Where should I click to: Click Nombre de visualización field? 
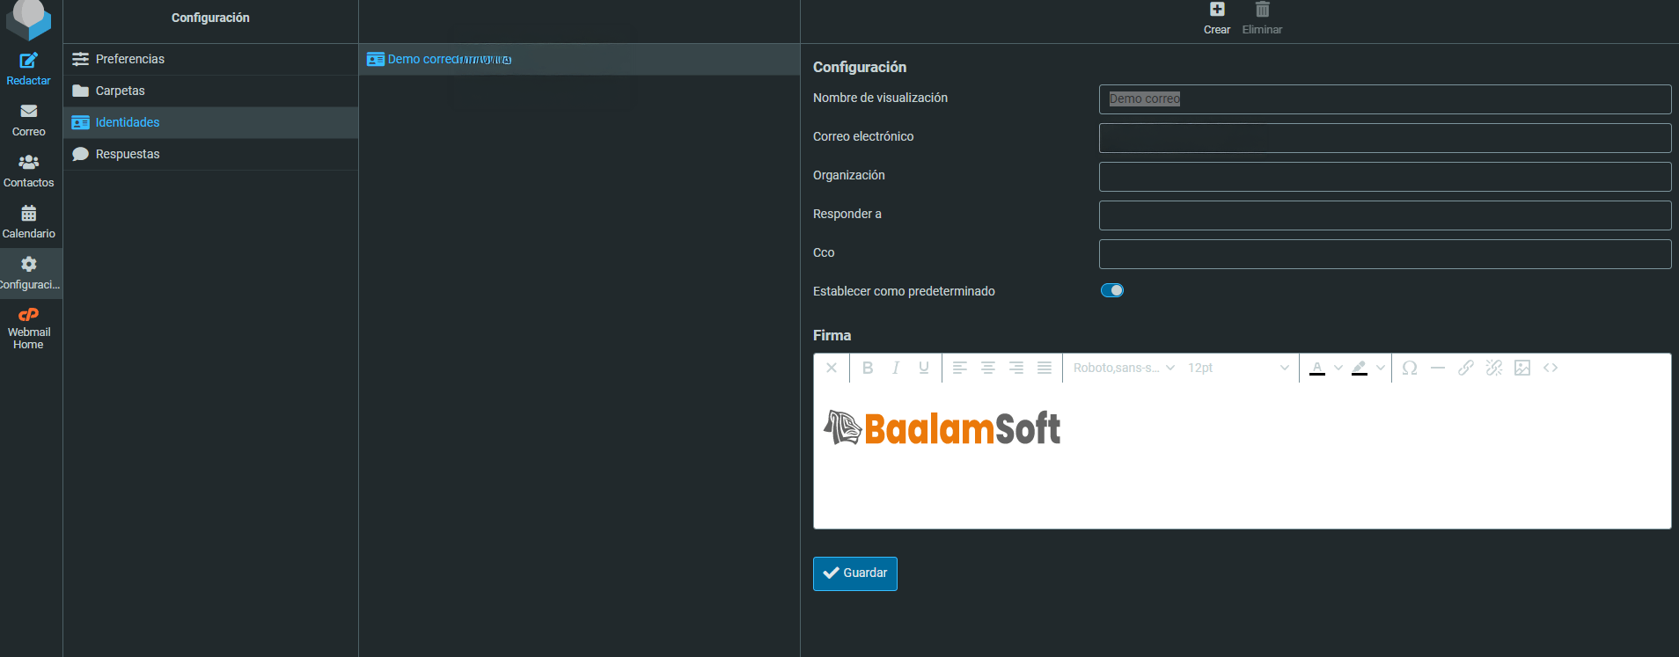click(x=1385, y=99)
